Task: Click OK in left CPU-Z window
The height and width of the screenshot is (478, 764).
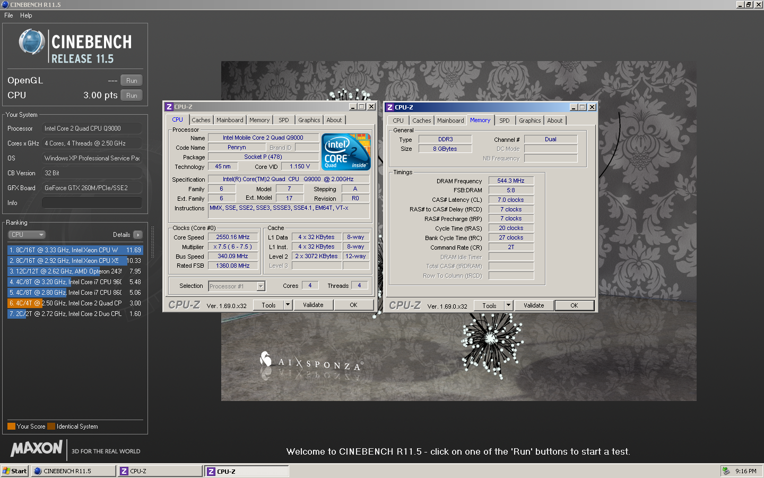Action: (x=353, y=305)
